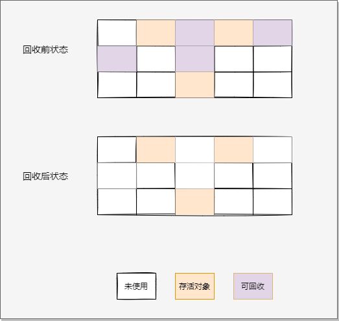This screenshot has height=321, width=339.
Task: Click last purple cell in top grid's first row
Action: click(272, 32)
